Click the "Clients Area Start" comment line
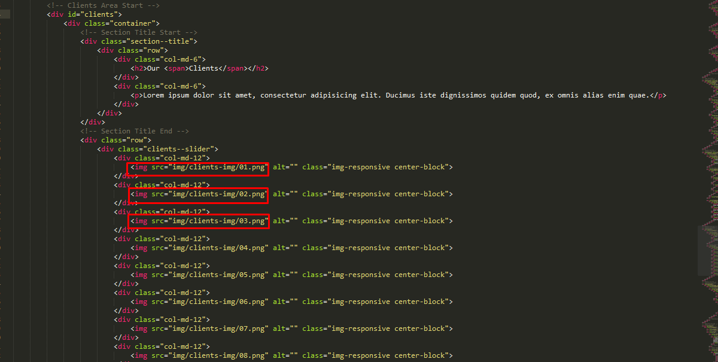 pyautogui.click(x=104, y=5)
